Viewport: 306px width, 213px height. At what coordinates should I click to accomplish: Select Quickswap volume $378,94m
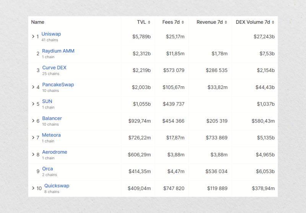pos(263,188)
